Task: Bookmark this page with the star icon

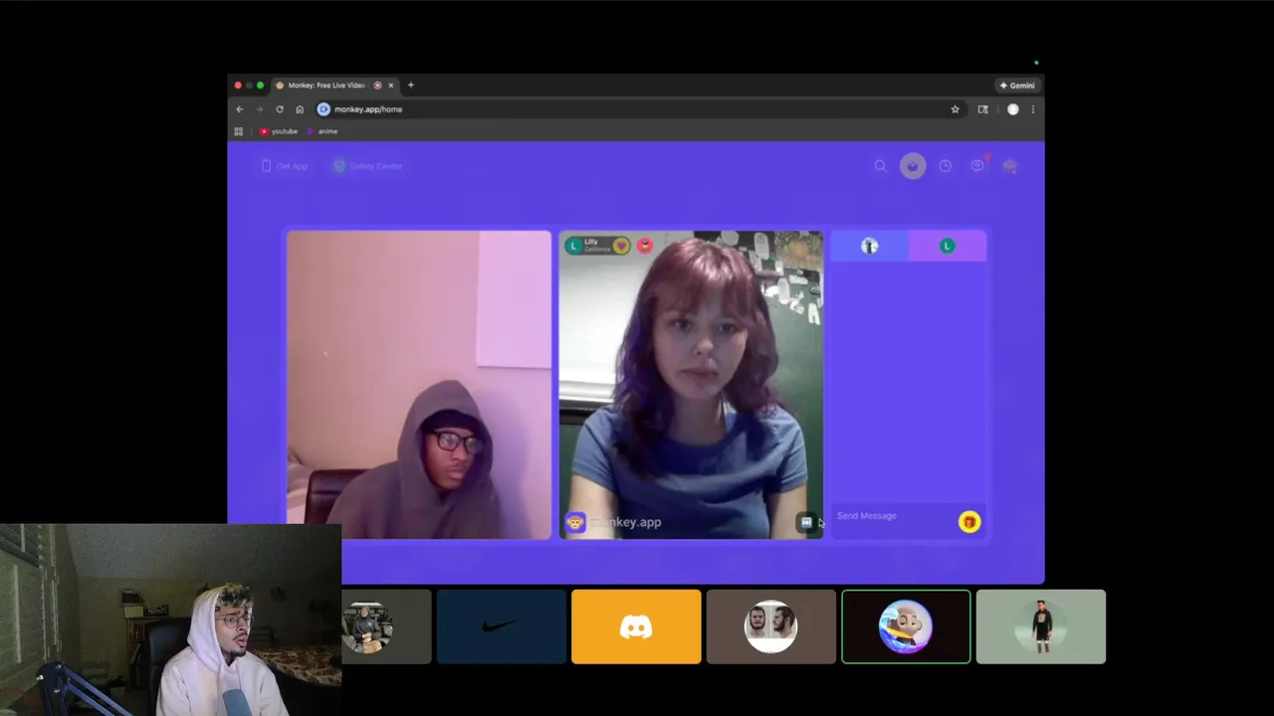Action: [955, 109]
